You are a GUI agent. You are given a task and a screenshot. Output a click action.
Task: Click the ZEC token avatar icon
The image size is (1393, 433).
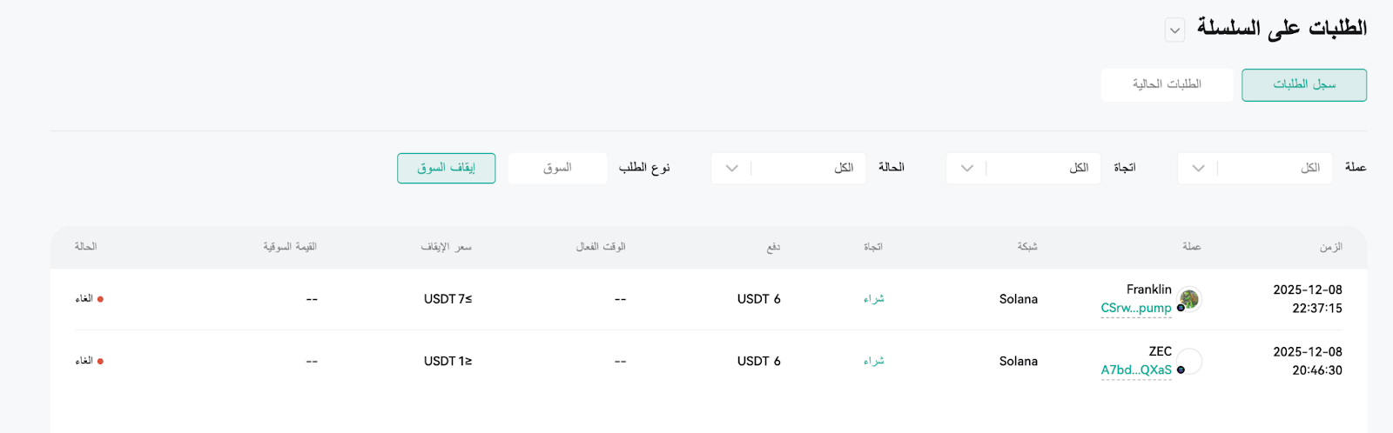coord(1190,360)
